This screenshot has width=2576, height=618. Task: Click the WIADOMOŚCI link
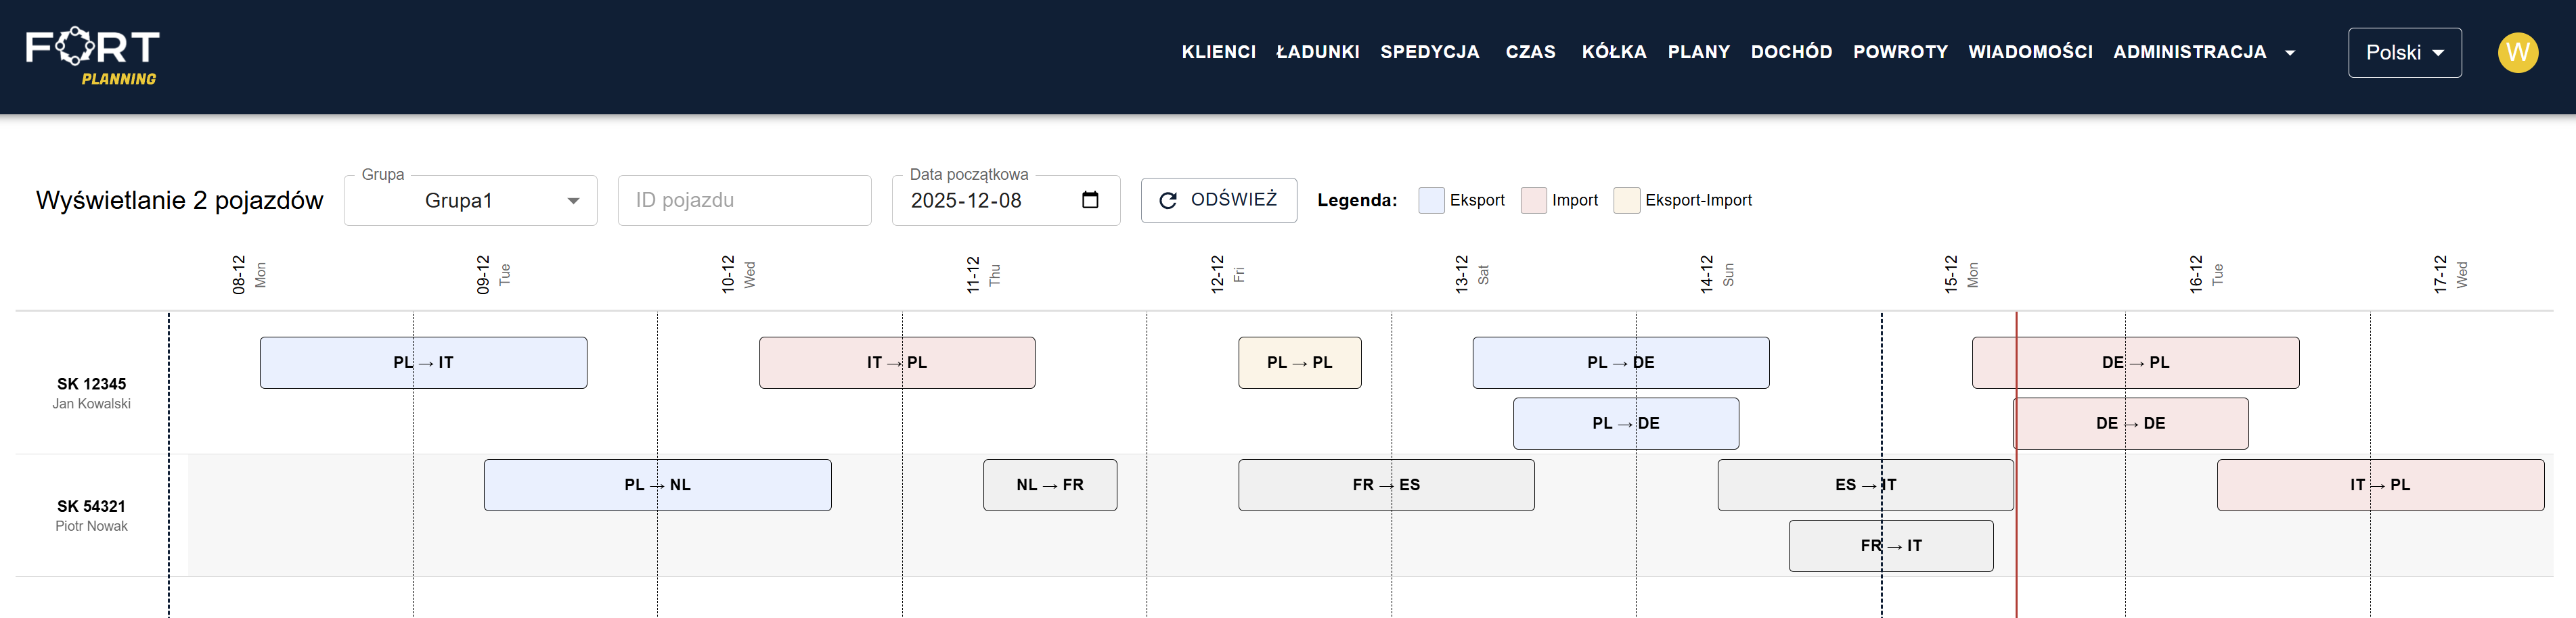point(2030,52)
